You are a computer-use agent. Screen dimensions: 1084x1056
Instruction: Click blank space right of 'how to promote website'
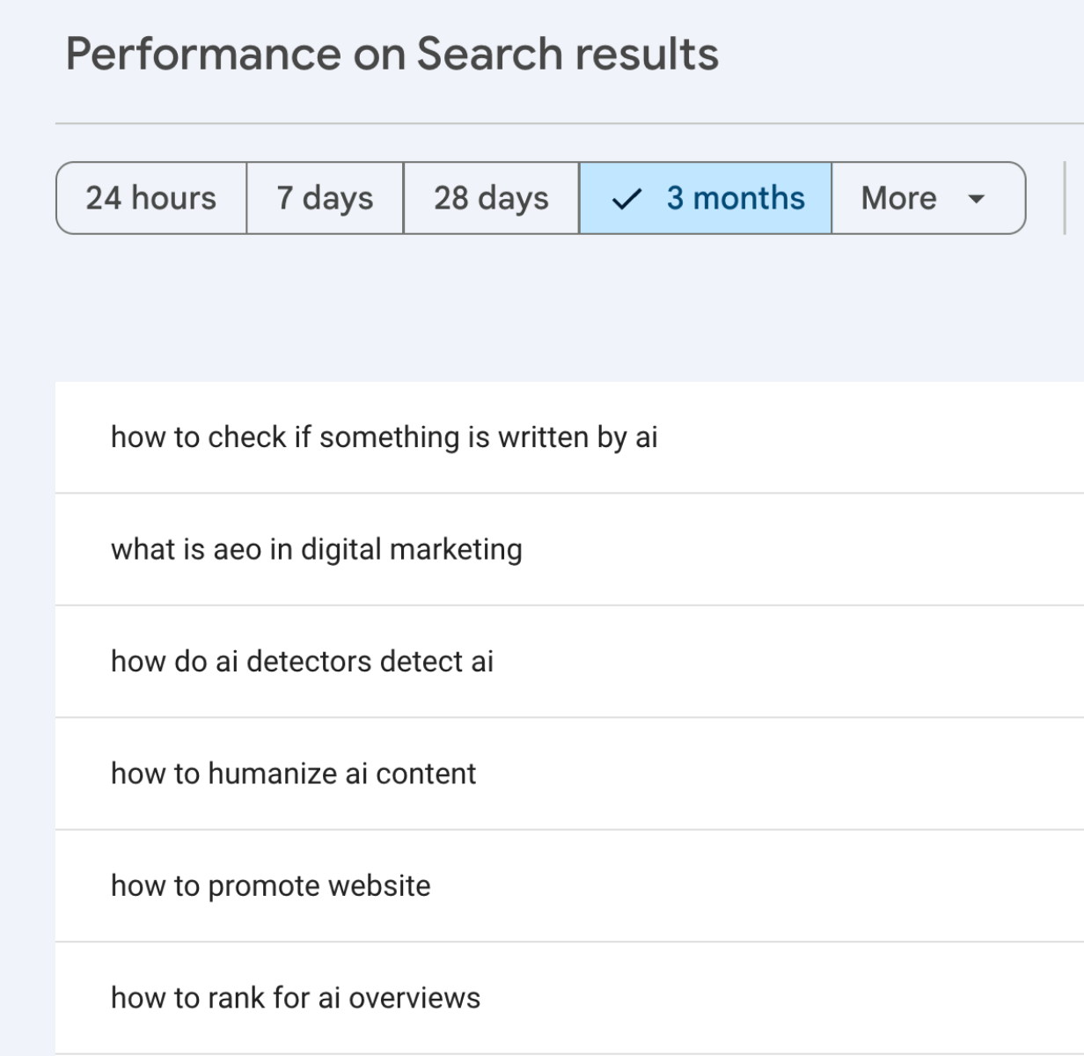click(x=748, y=885)
